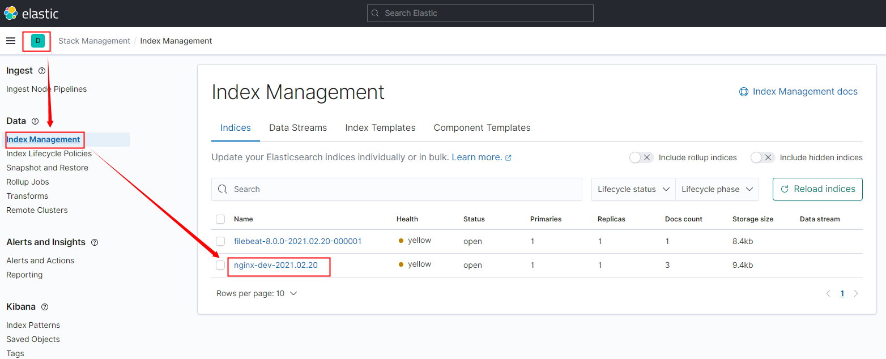Image resolution: width=886 pixels, height=359 pixels.
Task: Open Rollup Jobs in sidebar
Action: pos(28,182)
